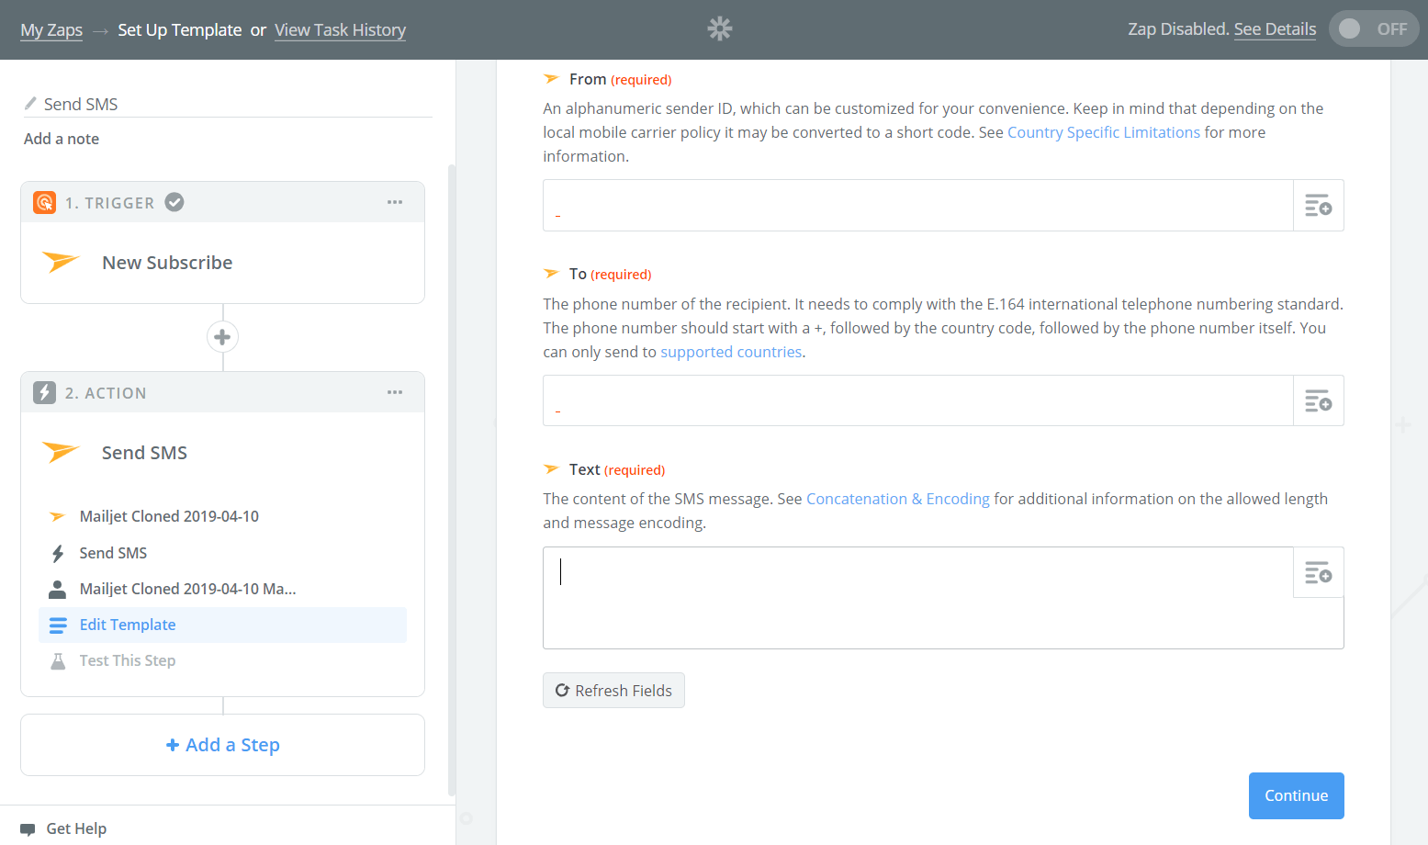The width and height of the screenshot is (1428, 845).
Task: Click the Refresh Fields button
Action: (x=613, y=691)
